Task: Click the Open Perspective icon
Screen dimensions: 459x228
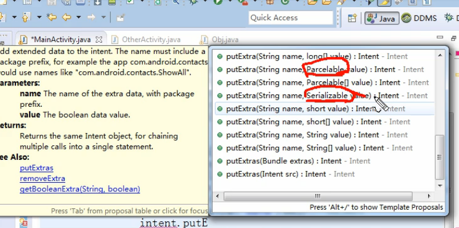Action: click(x=352, y=18)
